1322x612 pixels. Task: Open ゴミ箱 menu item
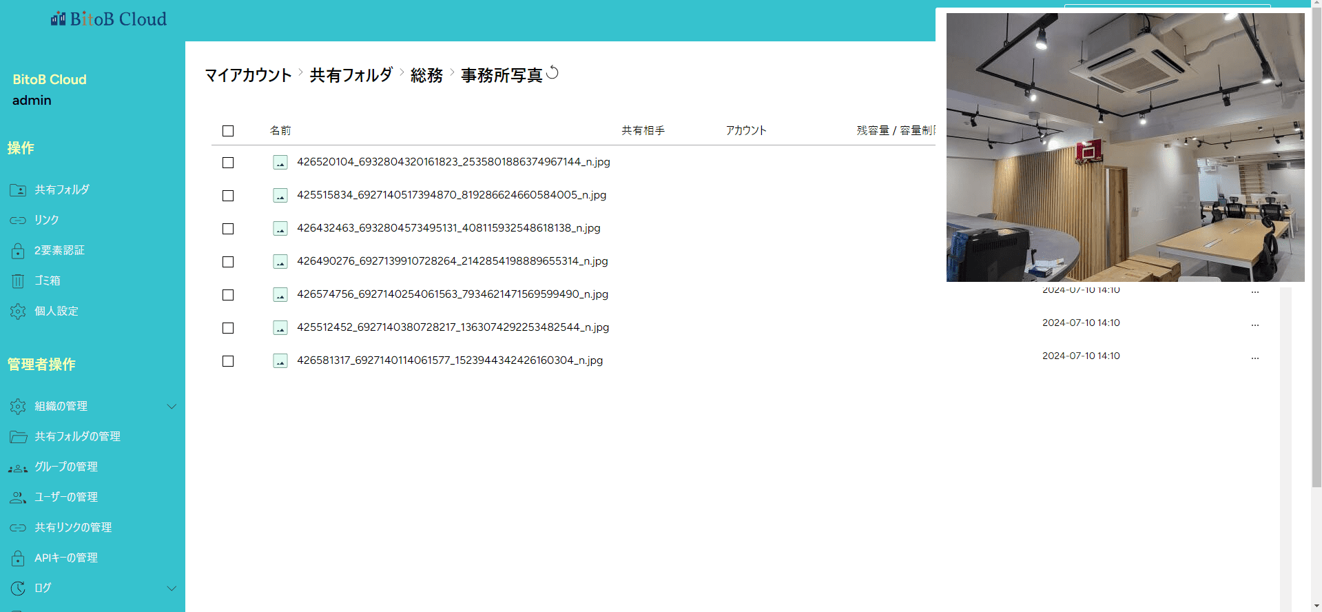coord(48,280)
